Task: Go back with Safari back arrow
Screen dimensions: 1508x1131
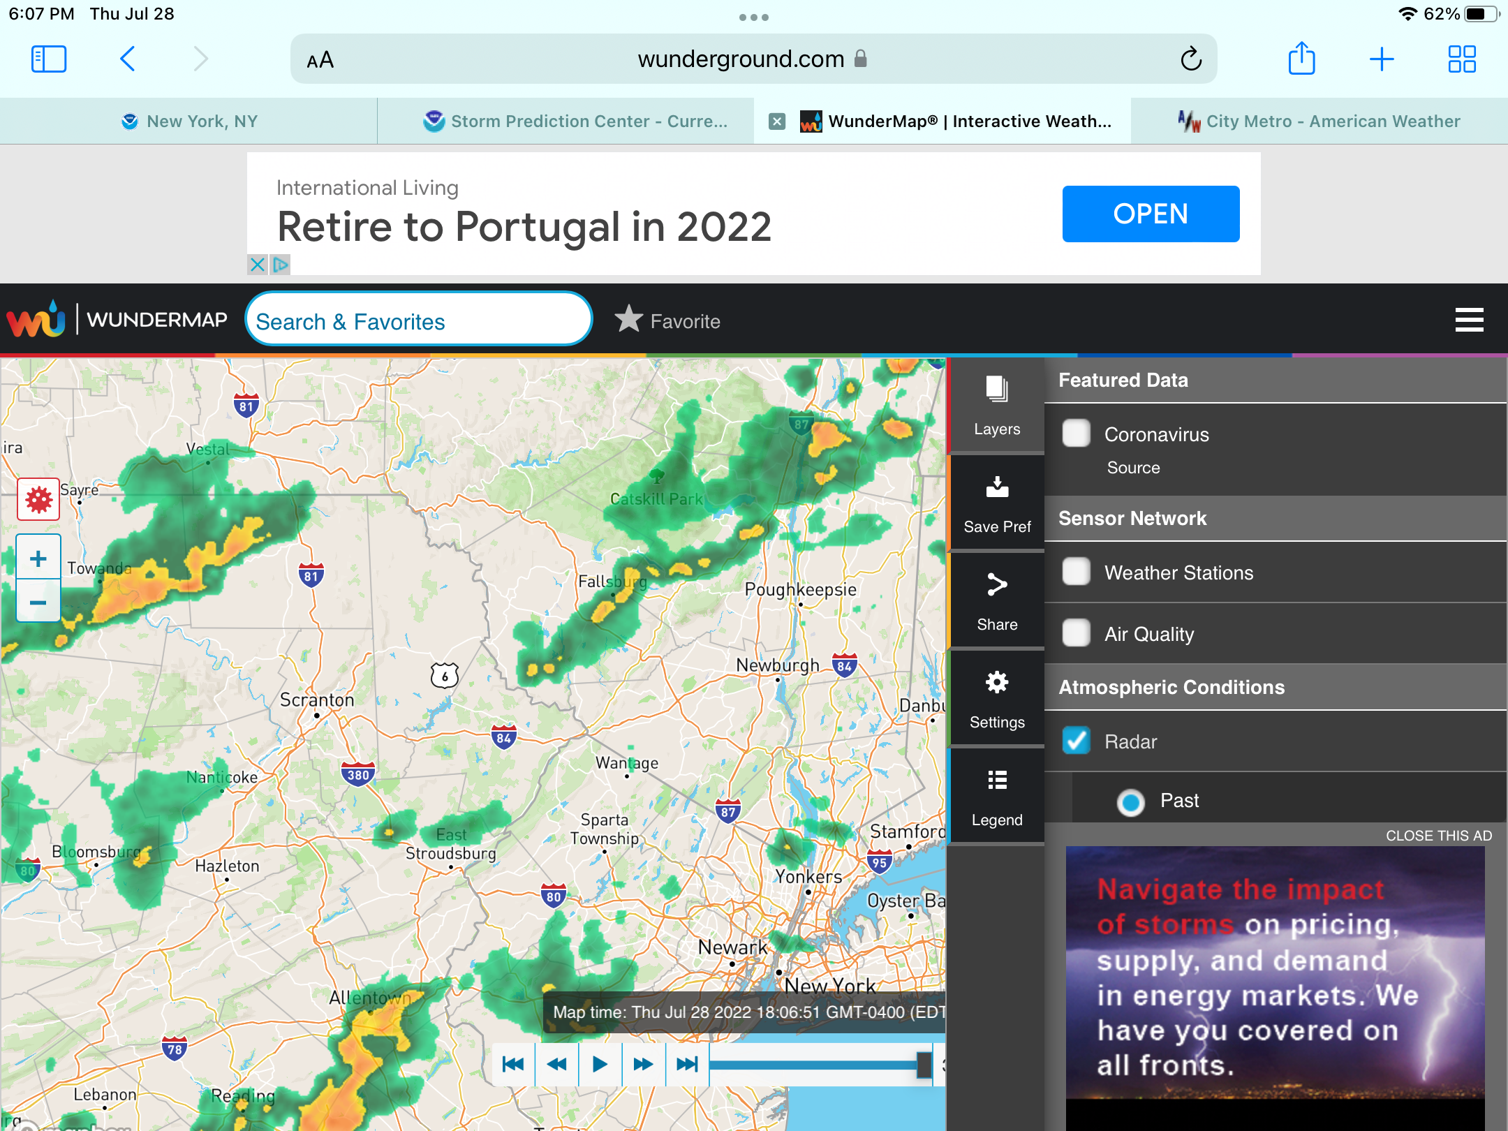Action: [127, 59]
